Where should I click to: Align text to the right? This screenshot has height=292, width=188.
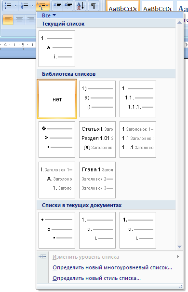30,20
